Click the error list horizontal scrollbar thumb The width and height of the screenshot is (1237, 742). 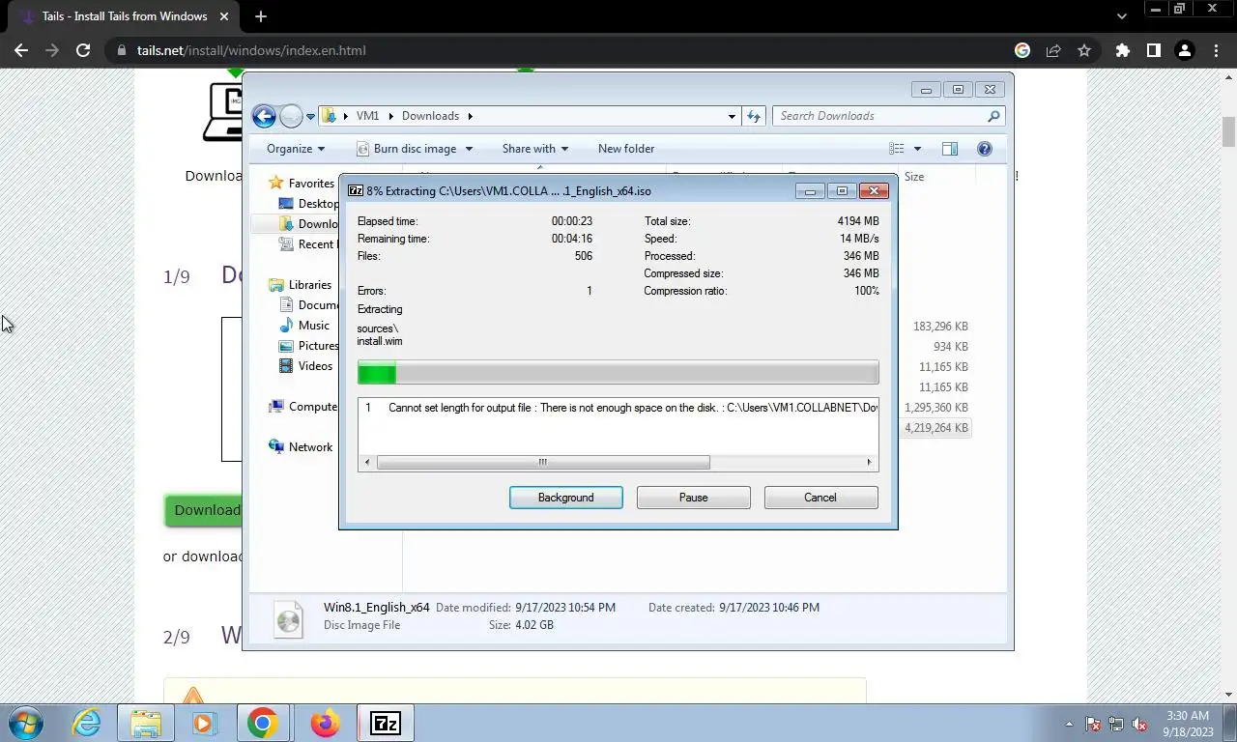coord(543,463)
